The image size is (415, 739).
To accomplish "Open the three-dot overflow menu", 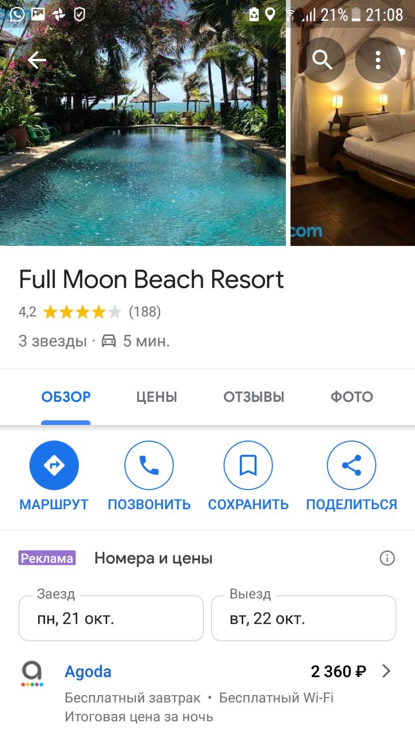I will click(x=378, y=59).
